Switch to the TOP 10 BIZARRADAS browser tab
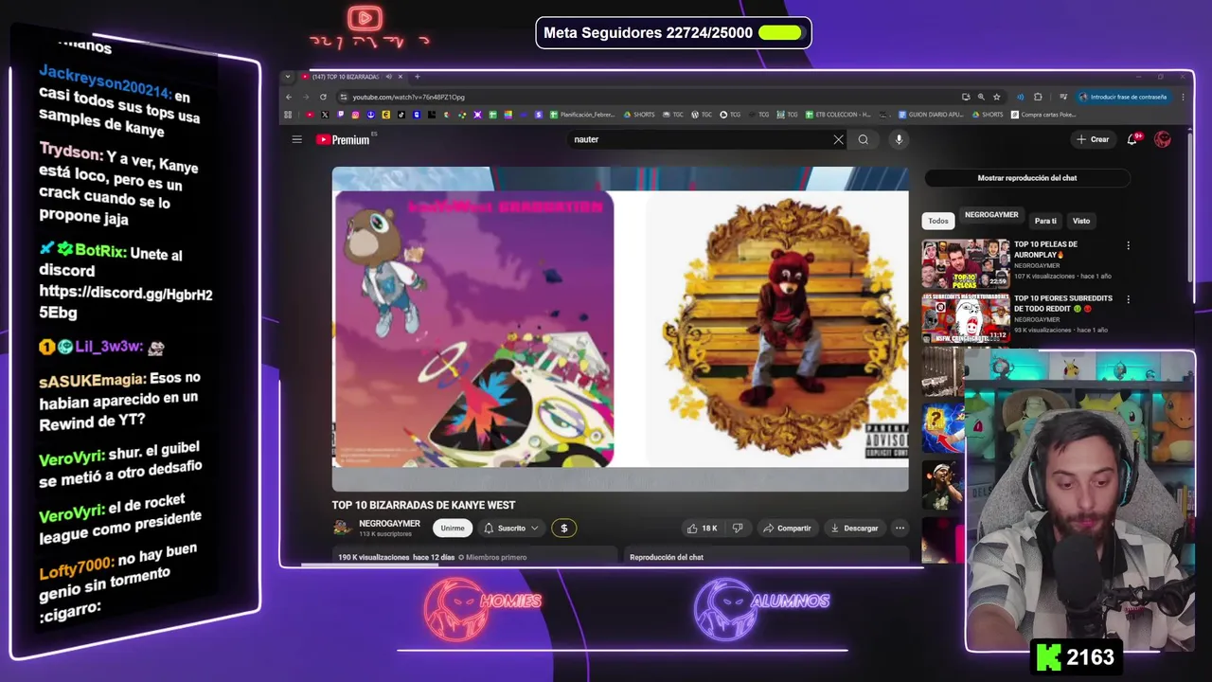1212x682 pixels. [x=346, y=77]
